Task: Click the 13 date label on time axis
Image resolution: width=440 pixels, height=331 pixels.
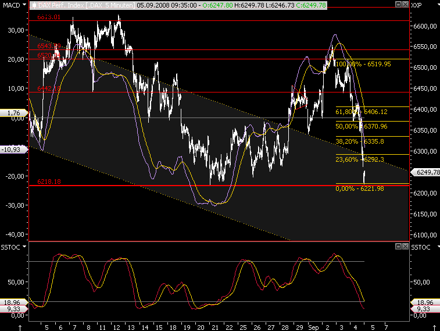Action: 131,328
